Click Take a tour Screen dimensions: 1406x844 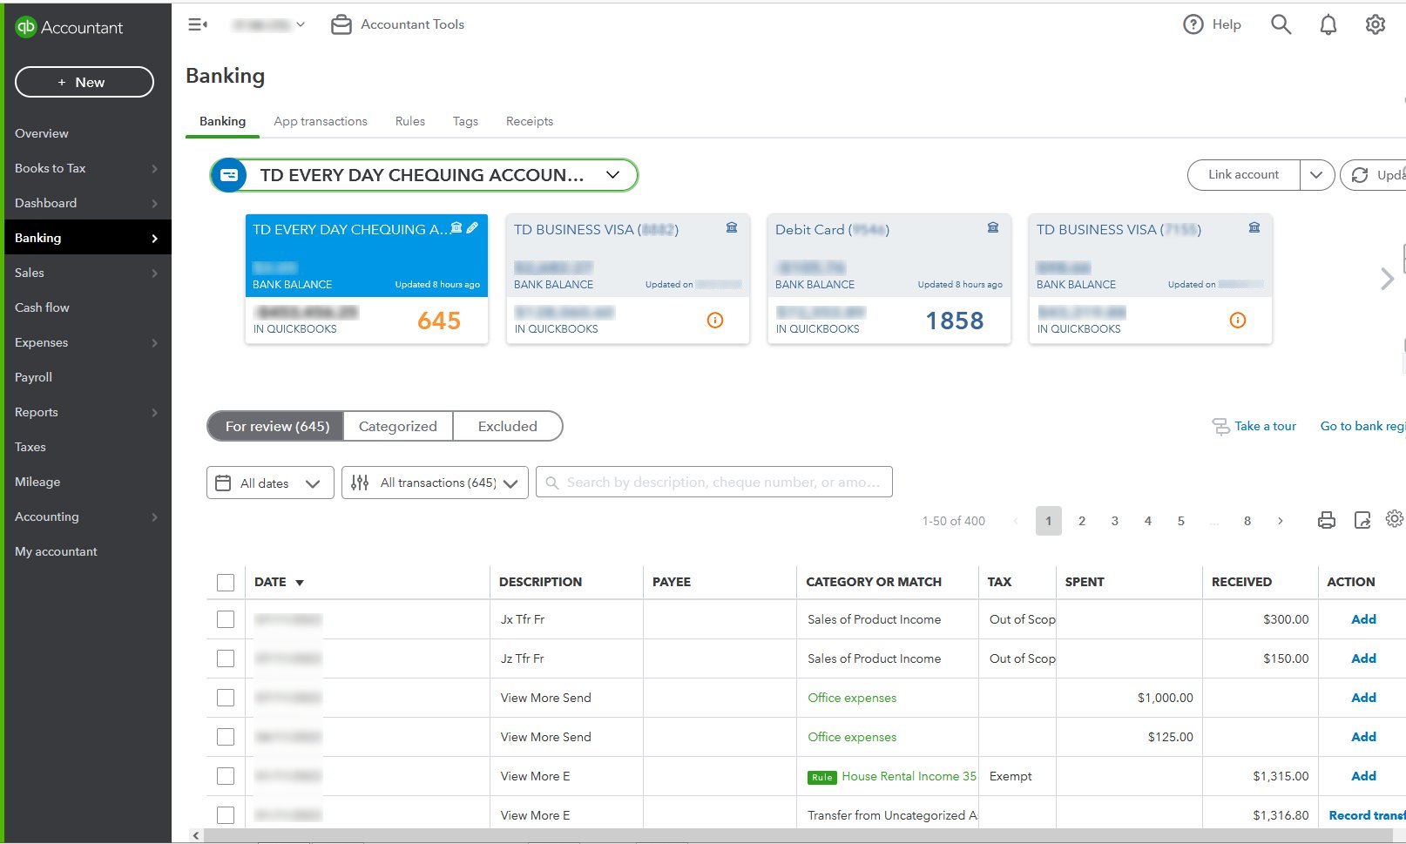(1264, 426)
